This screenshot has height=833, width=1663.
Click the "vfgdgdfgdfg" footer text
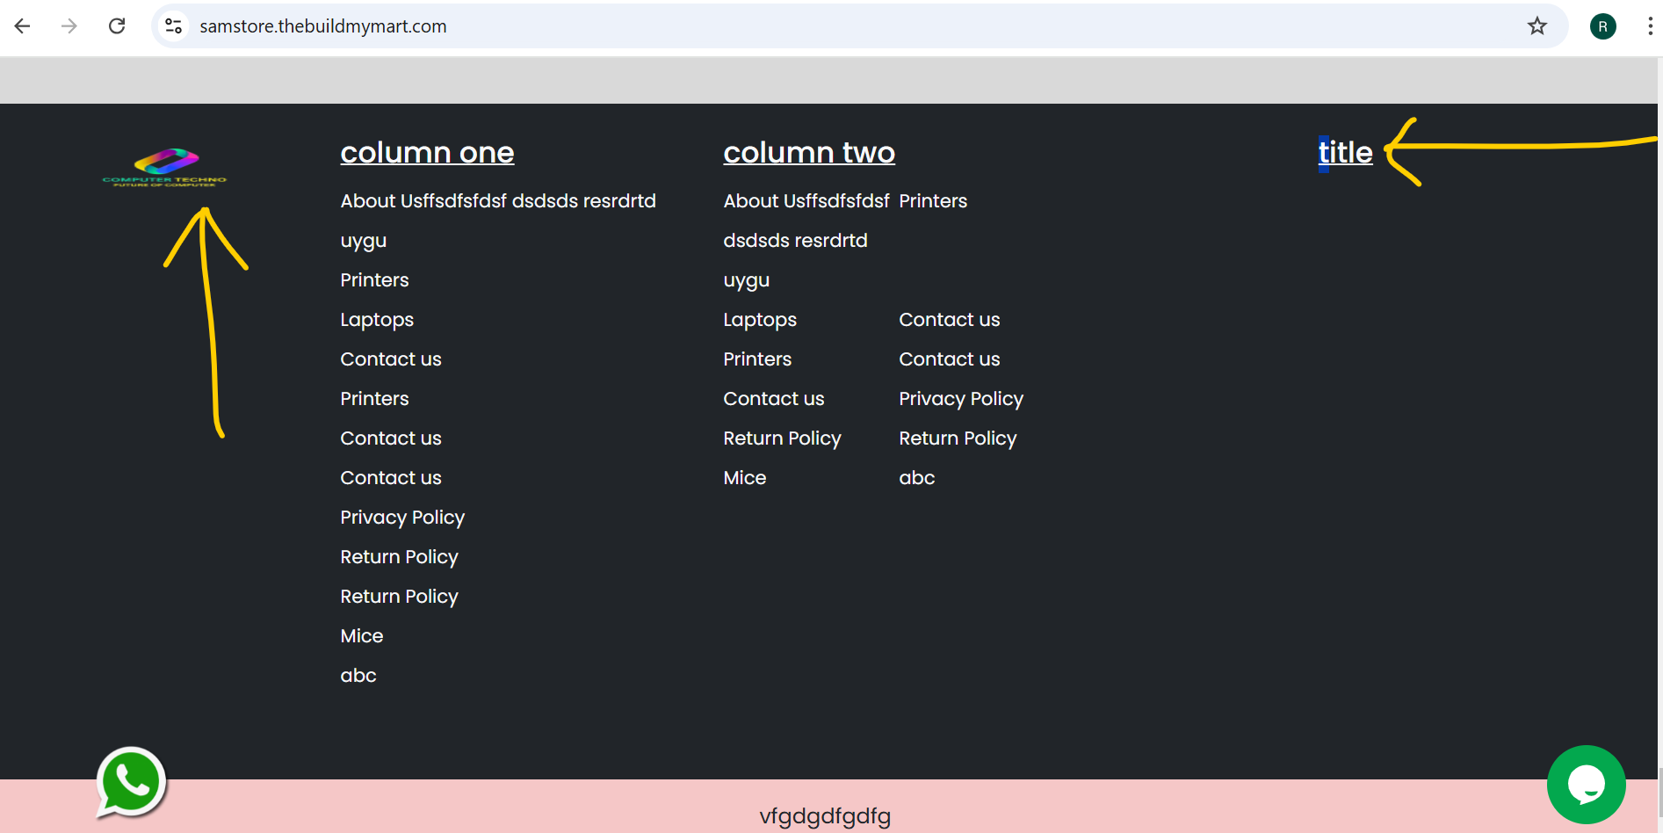(825, 816)
